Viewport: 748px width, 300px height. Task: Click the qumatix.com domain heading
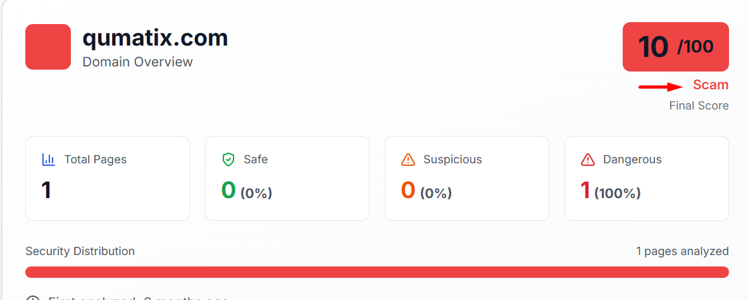point(155,38)
